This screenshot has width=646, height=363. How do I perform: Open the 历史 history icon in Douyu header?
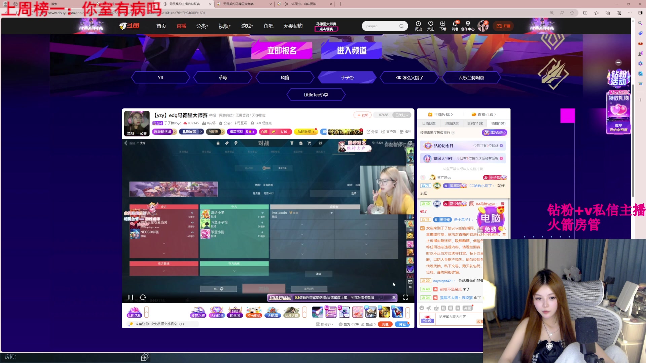coord(418,26)
